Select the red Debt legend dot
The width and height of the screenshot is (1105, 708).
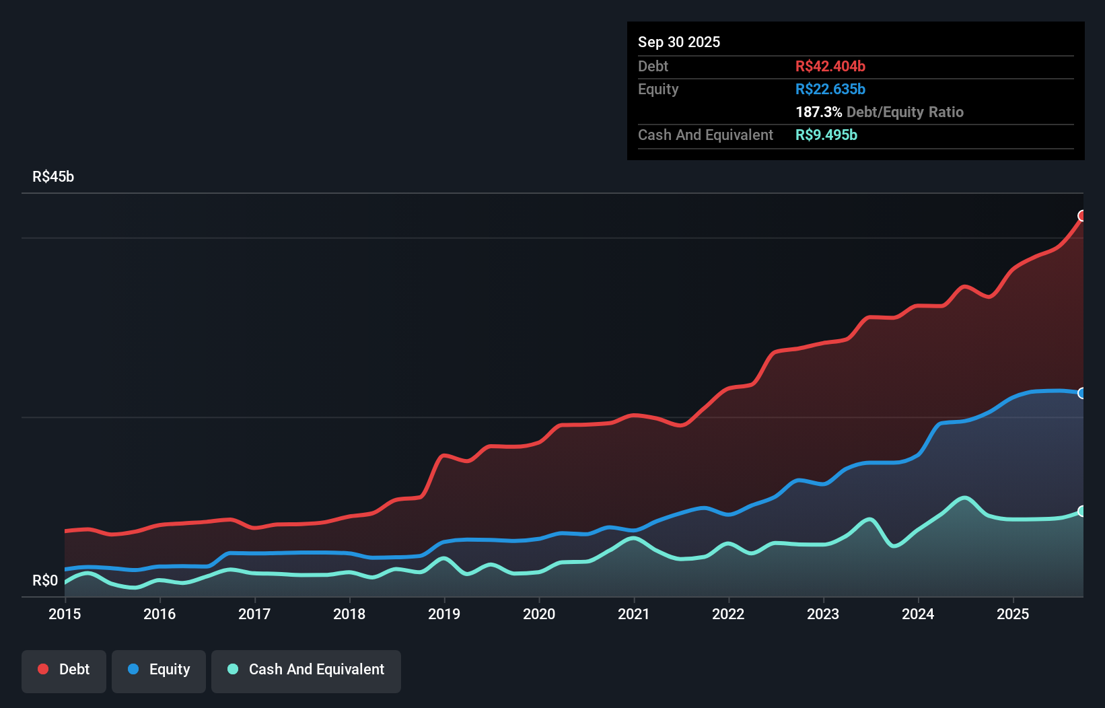[x=42, y=669]
